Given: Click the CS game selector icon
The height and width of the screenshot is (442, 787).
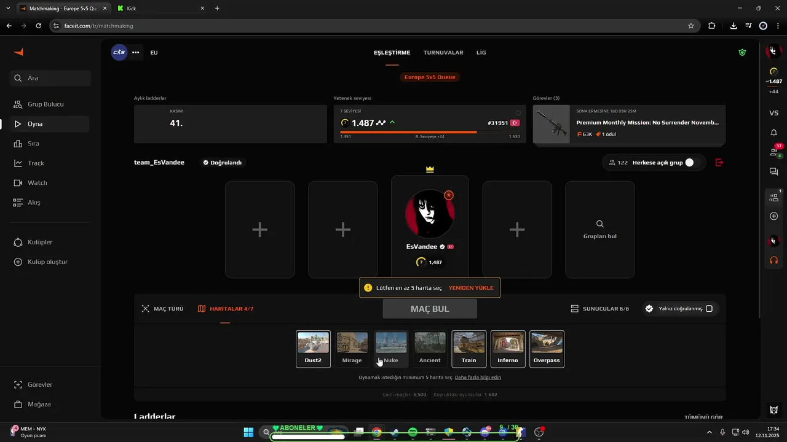Looking at the screenshot, I should tap(119, 52).
